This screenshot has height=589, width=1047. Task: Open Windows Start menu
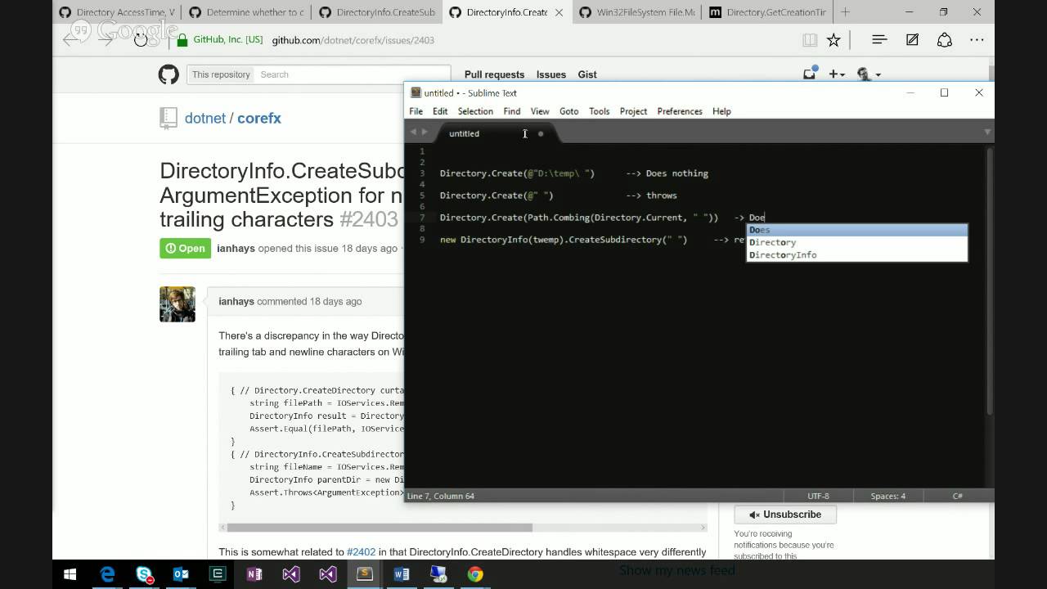coord(70,574)
